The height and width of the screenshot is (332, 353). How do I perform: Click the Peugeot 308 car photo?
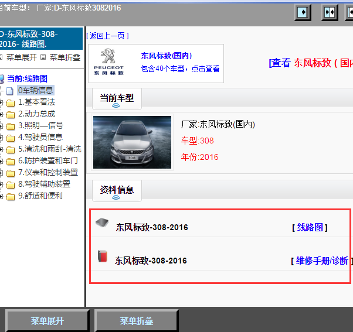(132, 142)
